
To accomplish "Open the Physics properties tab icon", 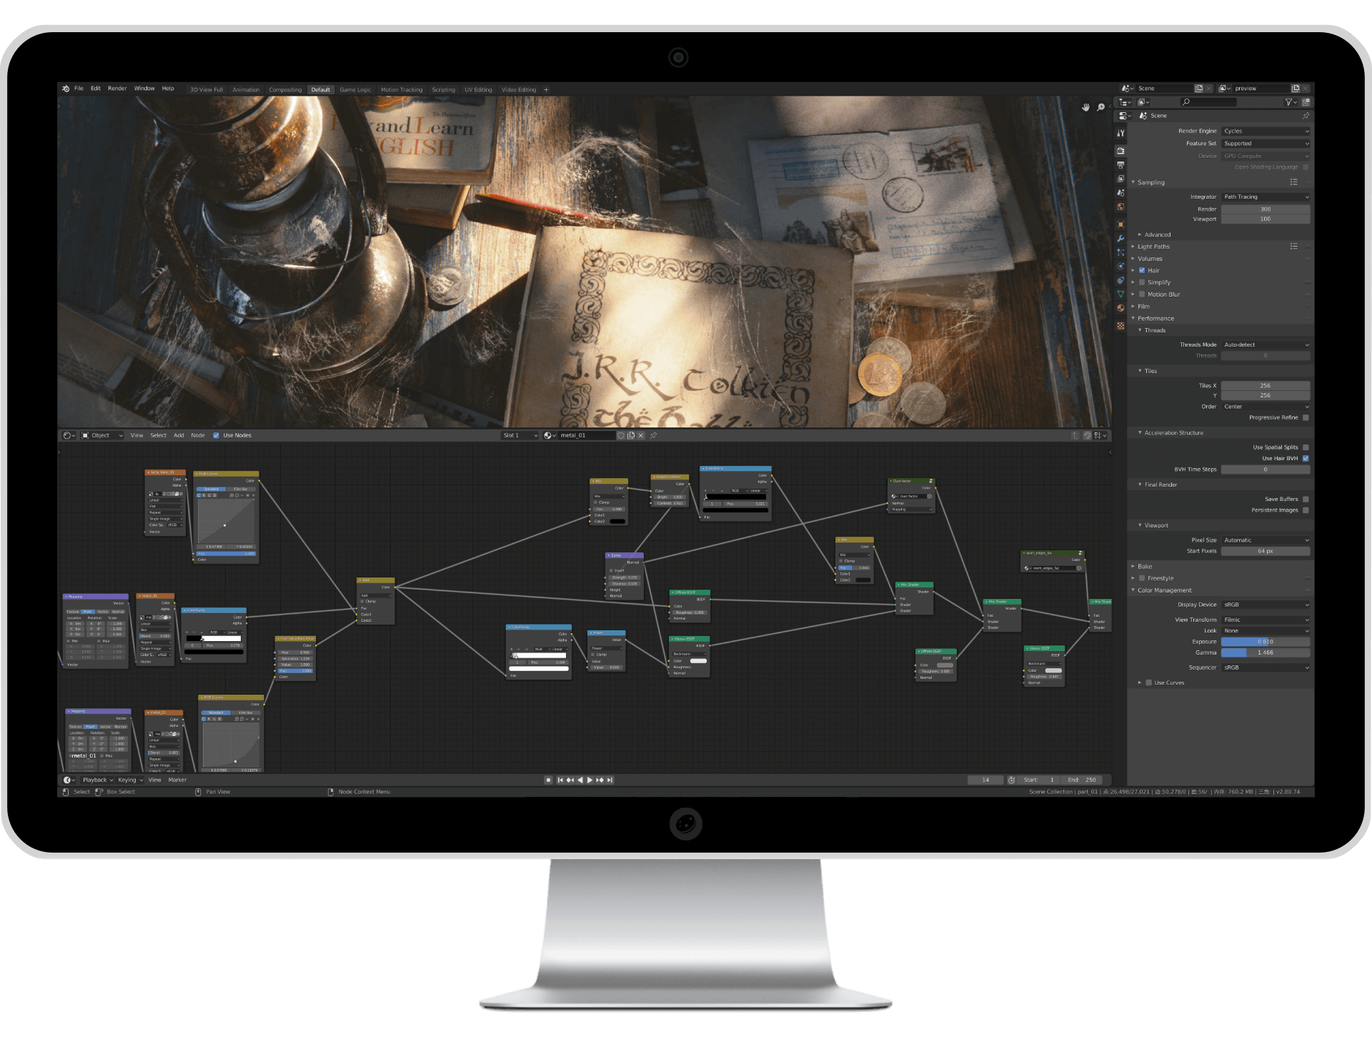I will 1120,266.
